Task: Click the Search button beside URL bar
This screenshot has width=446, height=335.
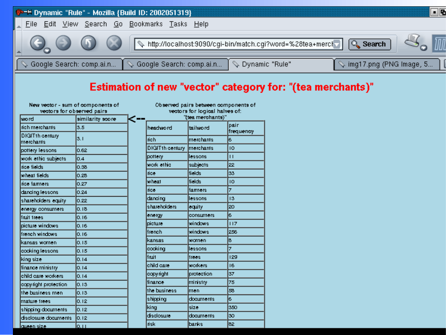Action: pos(370,44)
